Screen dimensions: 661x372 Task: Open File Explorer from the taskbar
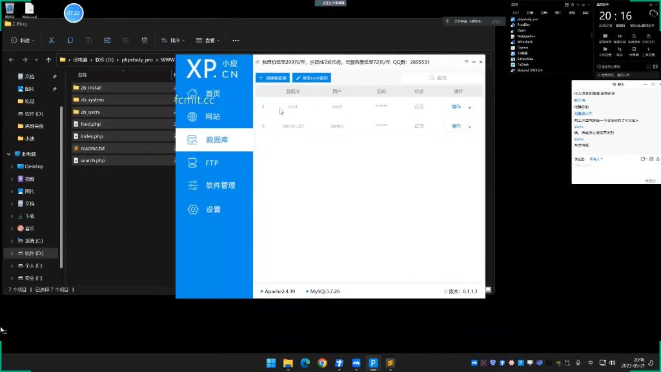(x=288, y=363)
